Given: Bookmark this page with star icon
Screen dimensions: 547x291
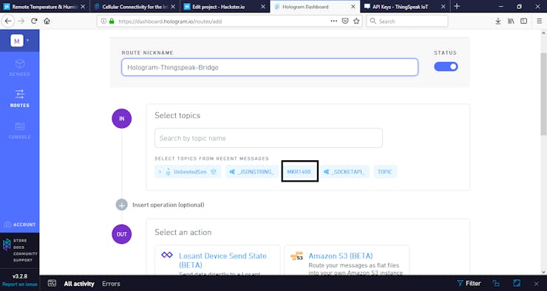Looking at the screenshot, I should tap(356, 21).
